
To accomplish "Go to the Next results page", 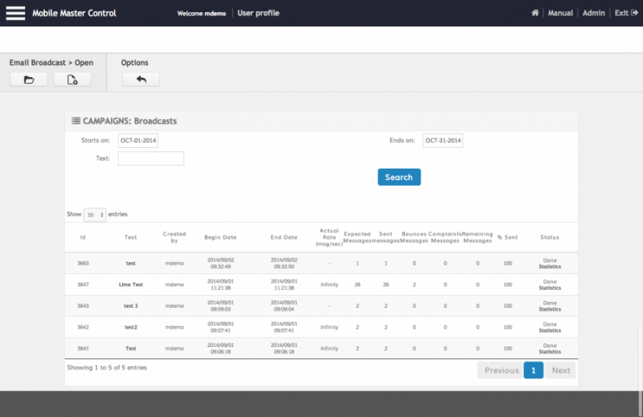I will pyautogui.click(x=560, y=370).
